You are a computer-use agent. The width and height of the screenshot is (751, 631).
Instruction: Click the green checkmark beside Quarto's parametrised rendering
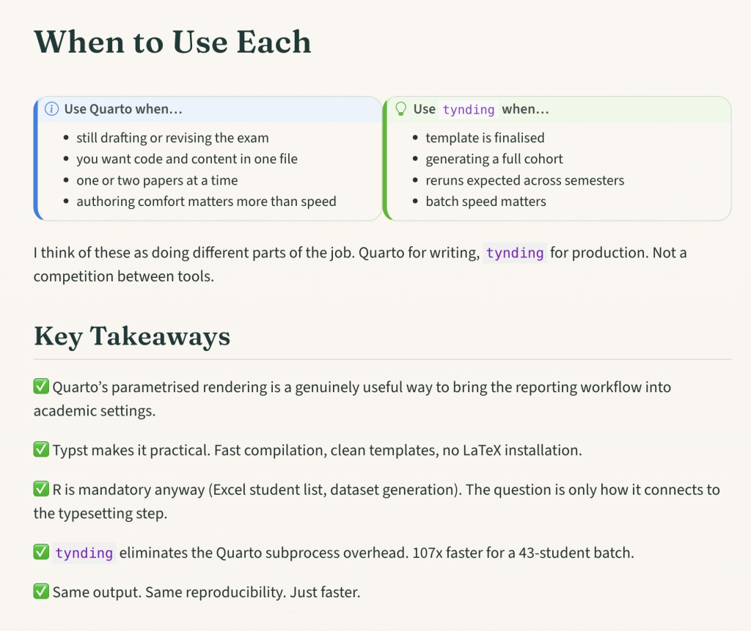tap(41, 386)
